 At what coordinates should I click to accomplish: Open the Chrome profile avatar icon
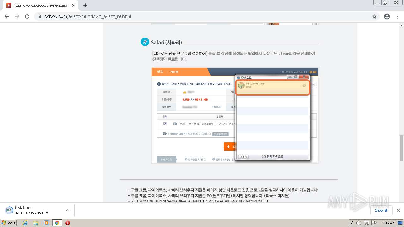(387, 16)
